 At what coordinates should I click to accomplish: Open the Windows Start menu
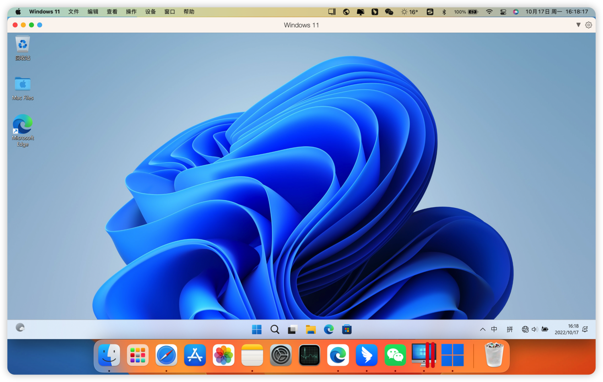click(256, 329)
